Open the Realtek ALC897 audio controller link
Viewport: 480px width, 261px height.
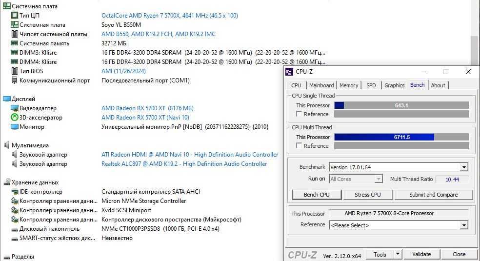pos(184,164)
